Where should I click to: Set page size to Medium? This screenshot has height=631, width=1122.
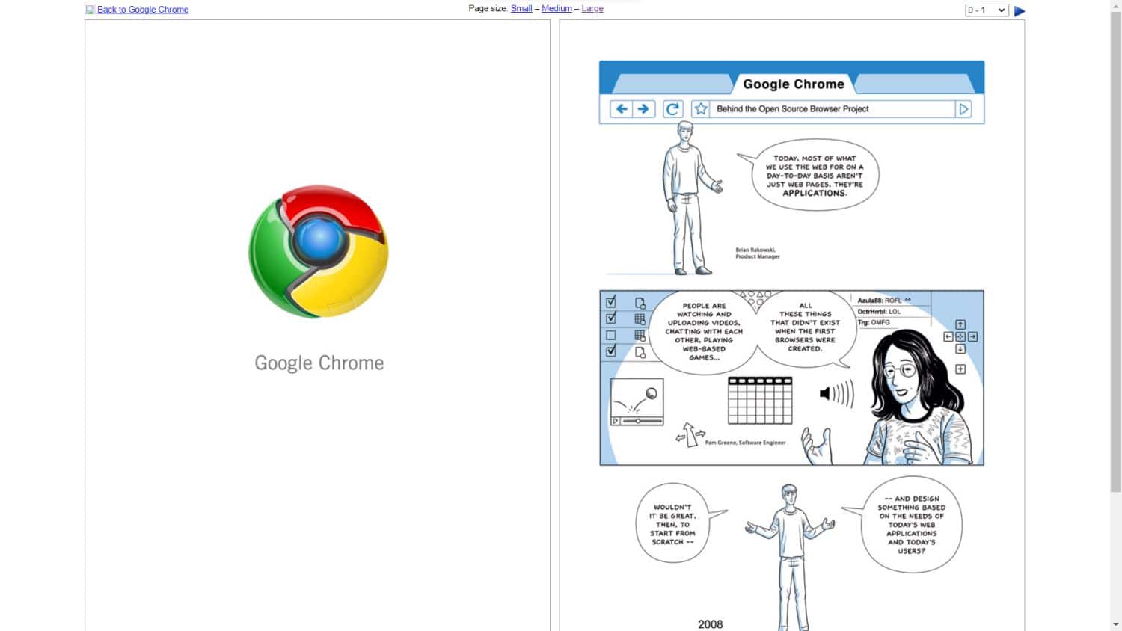coord(557,9)
